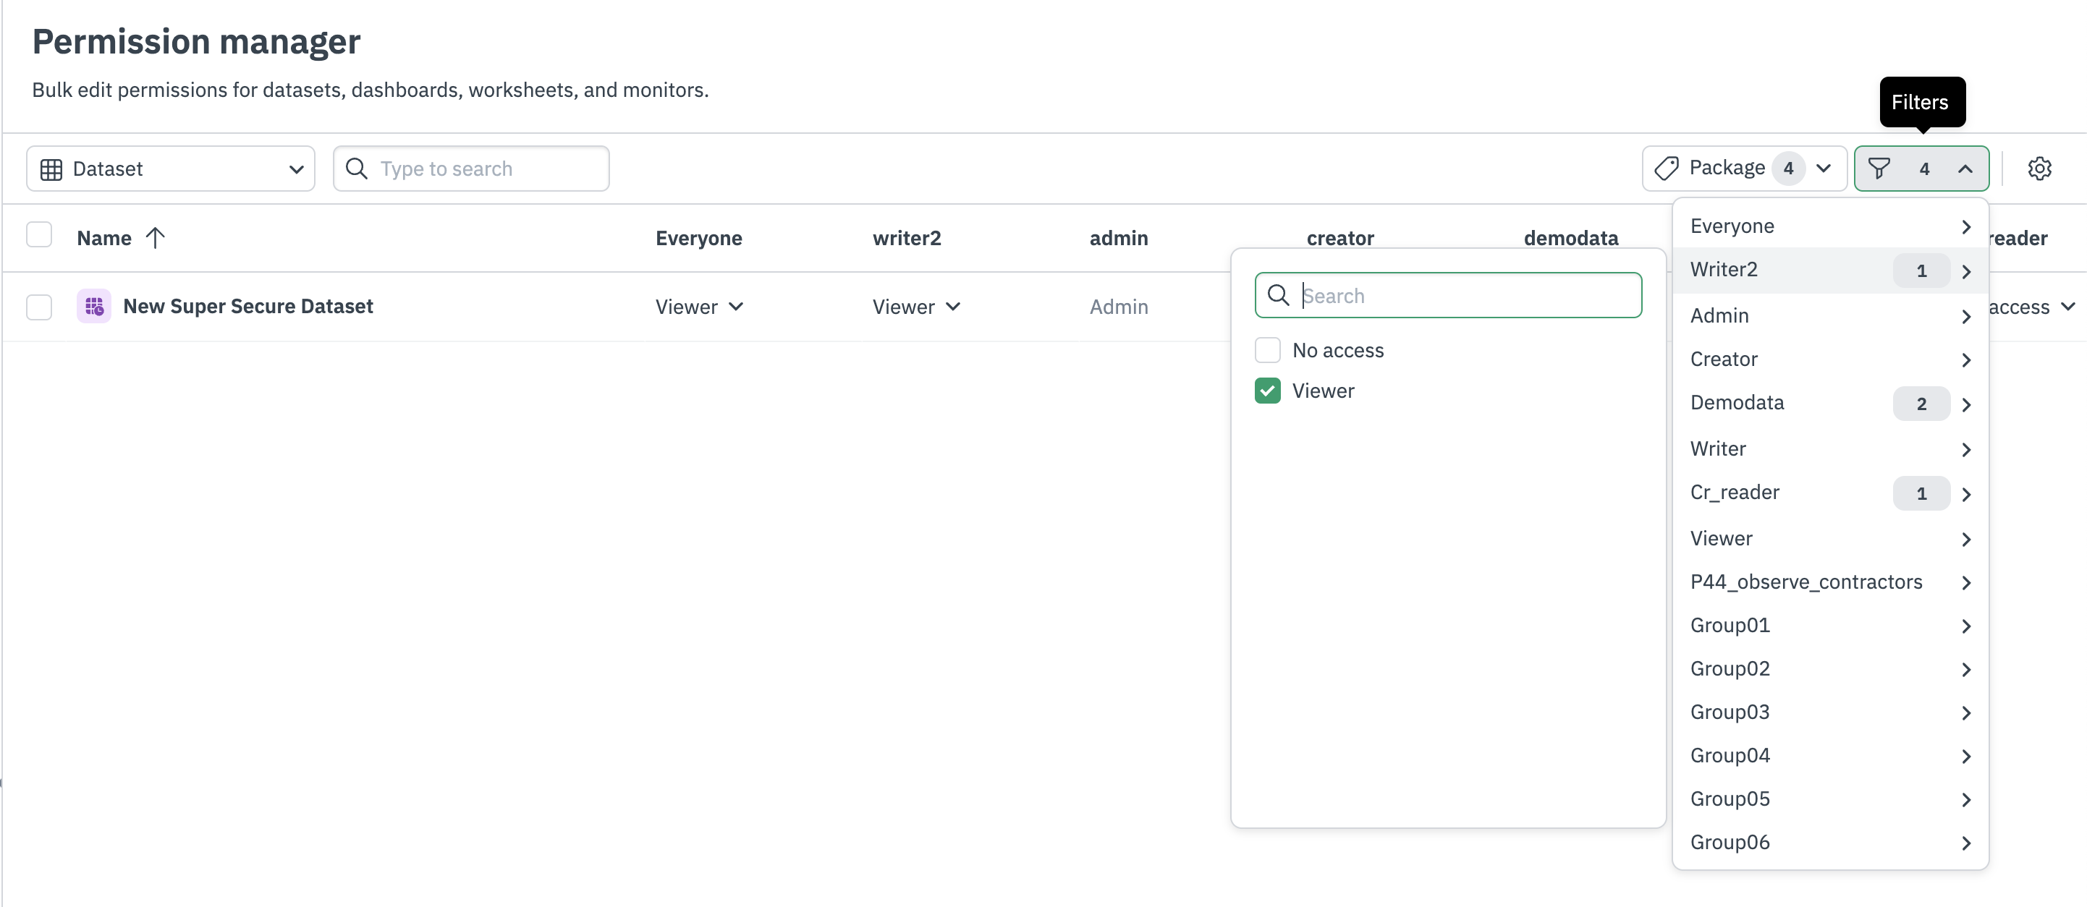The width and height of the screenshot is (2087, 907).
Task: Uncheck the Viewer filter checkbox
Action: click(x=1267, y=391)
